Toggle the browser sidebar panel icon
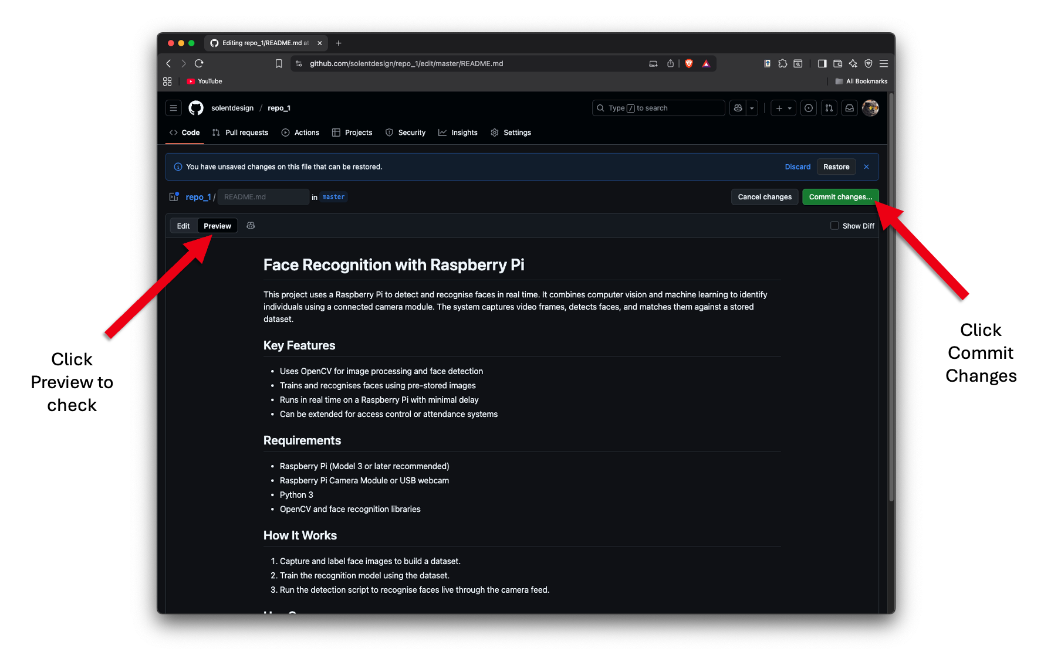This screenshot has height=662, width=1061. (x=822, y=63)
